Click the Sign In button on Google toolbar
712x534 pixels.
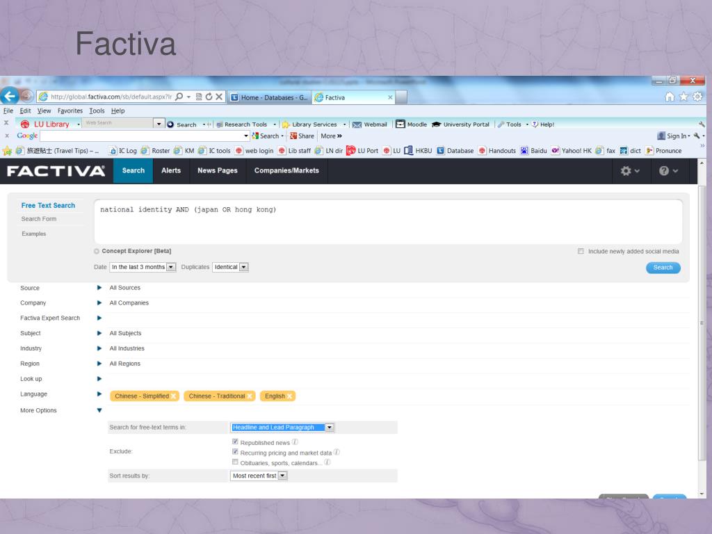coord(673,136)
